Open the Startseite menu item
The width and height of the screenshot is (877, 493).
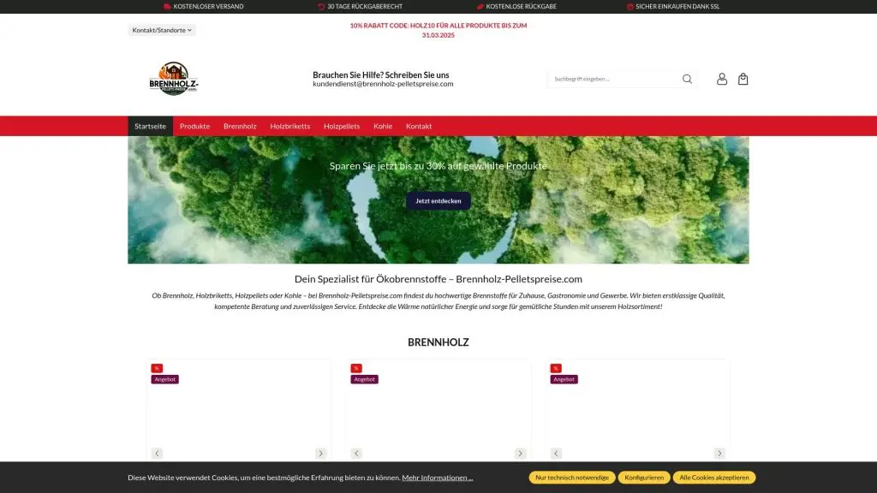(x=151, y=126)
